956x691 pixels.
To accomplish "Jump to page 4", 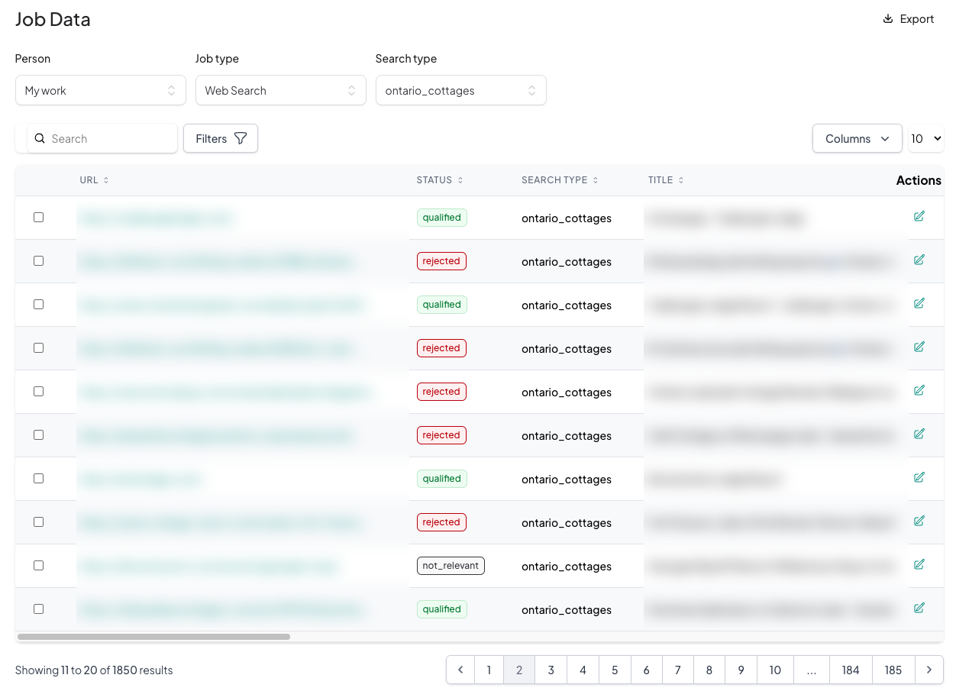I will [583, 670].
